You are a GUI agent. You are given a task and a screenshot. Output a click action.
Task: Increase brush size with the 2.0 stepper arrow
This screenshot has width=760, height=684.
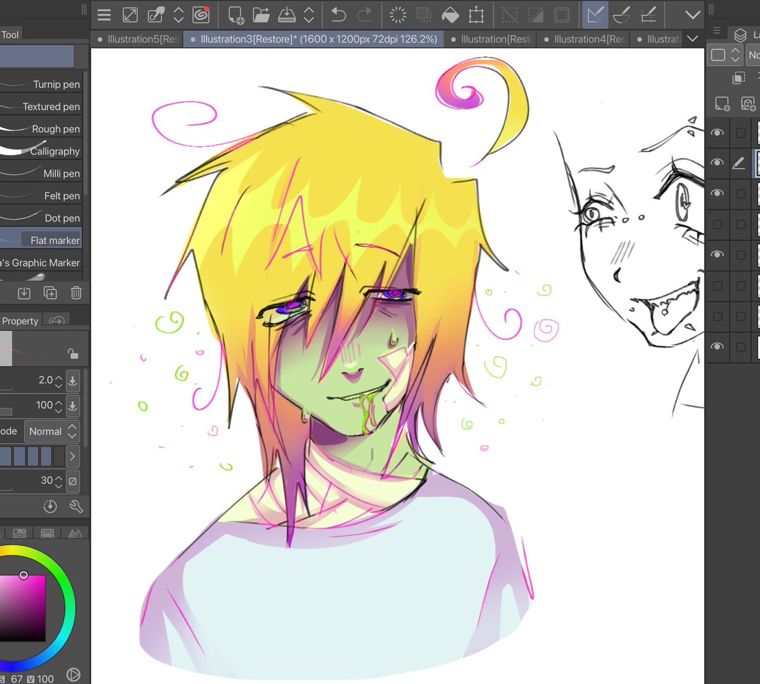pos(59,377)
